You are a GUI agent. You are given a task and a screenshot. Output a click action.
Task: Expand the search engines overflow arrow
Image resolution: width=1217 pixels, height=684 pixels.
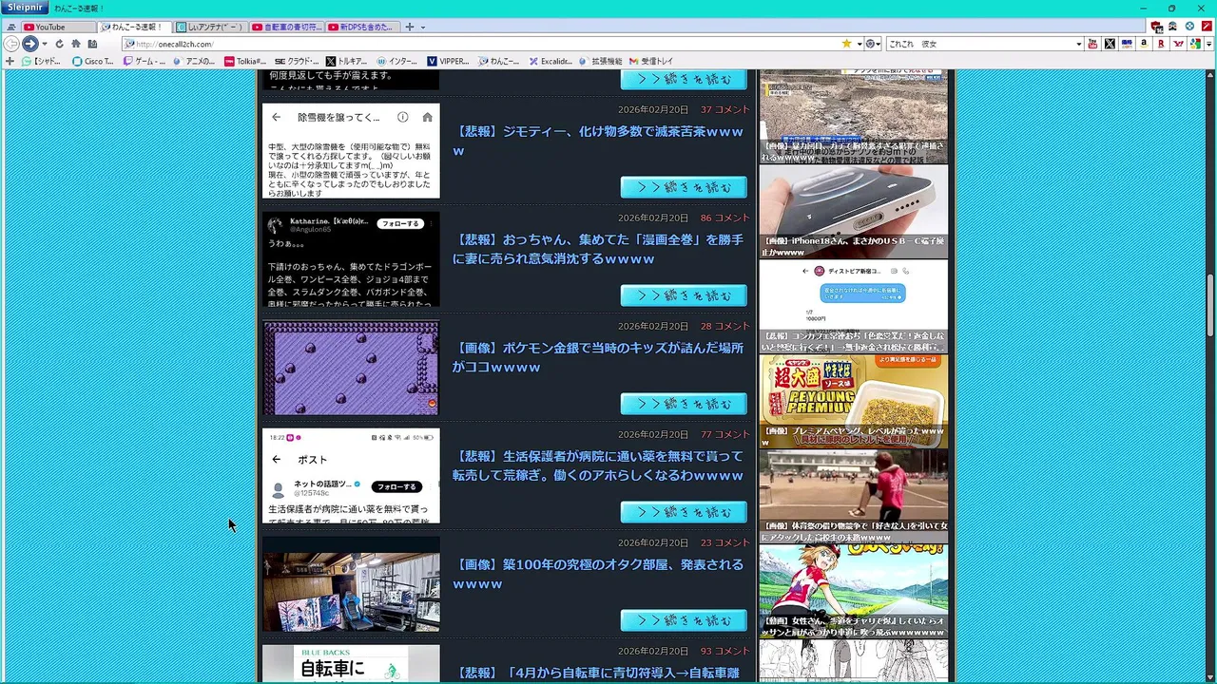click(x=1209, y=44)
